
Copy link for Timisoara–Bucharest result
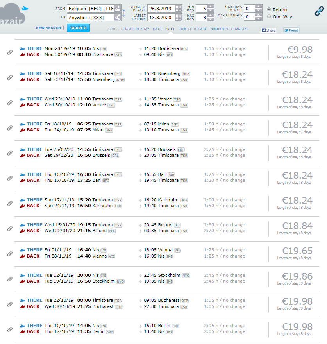pos(10,304)
